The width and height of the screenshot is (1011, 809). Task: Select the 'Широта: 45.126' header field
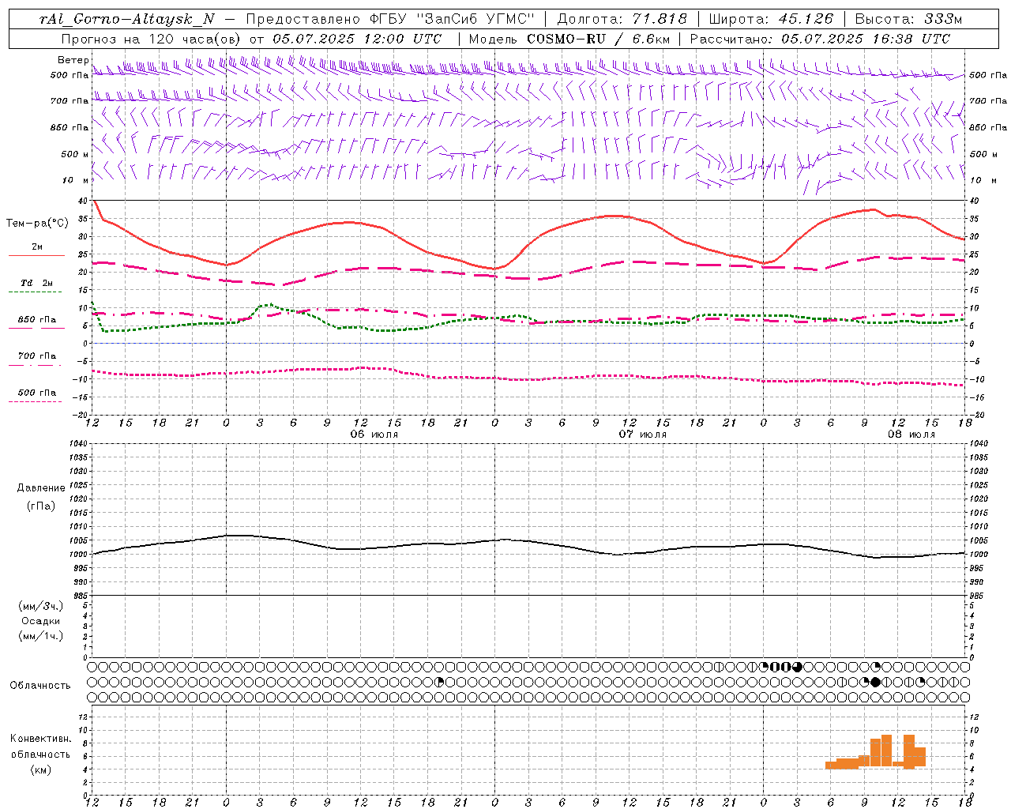(771, 19)
